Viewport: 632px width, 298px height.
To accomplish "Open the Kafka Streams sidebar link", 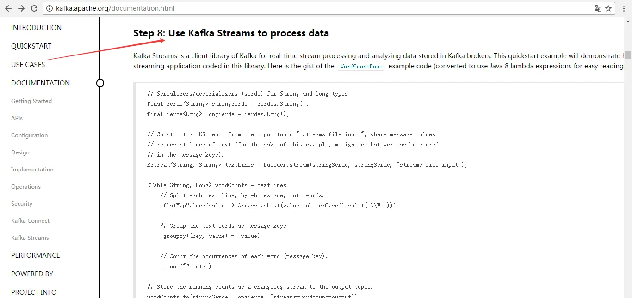I will [x=30, y=238].
